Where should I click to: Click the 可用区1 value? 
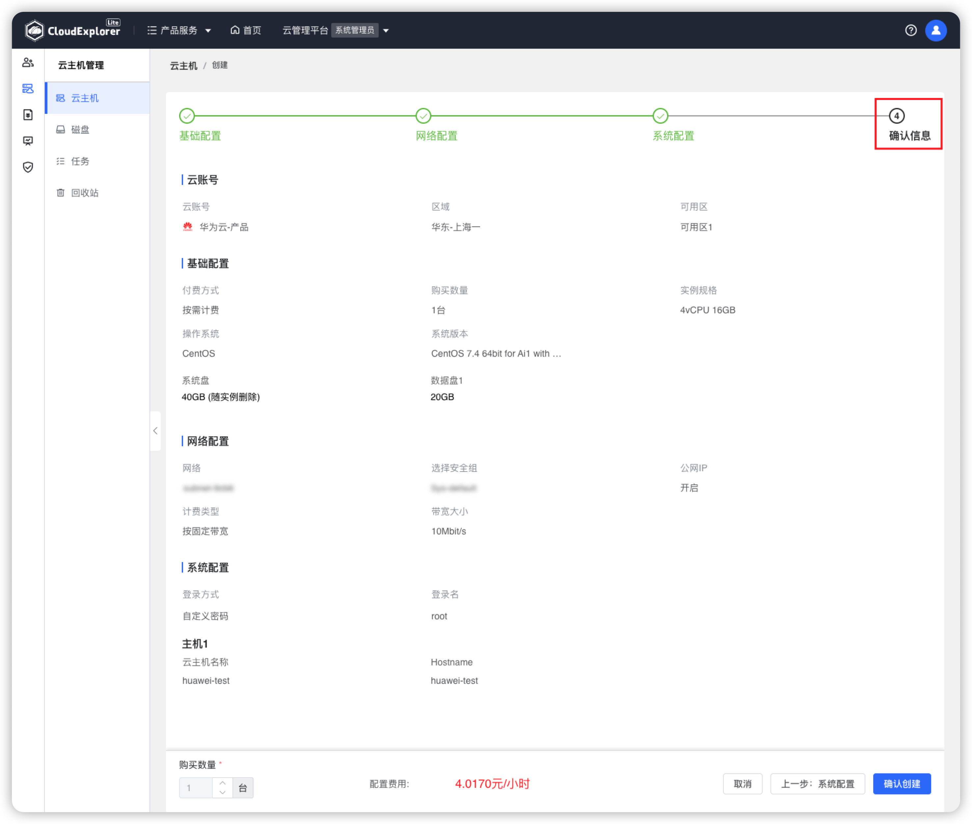point(696,227)
